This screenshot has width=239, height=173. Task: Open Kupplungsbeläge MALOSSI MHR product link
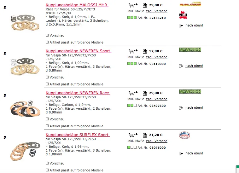[77, 5]
